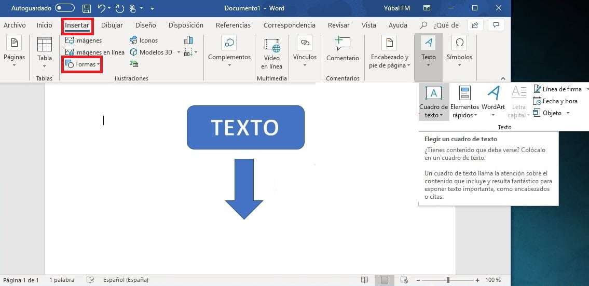Click the Save icon in title bar
The image size is (589, 286).
(x=87, y=8)
